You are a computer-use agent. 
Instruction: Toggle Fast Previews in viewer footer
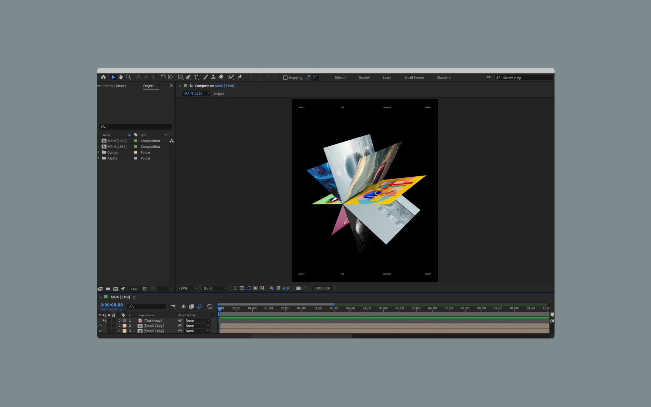(x=235, y=288)
